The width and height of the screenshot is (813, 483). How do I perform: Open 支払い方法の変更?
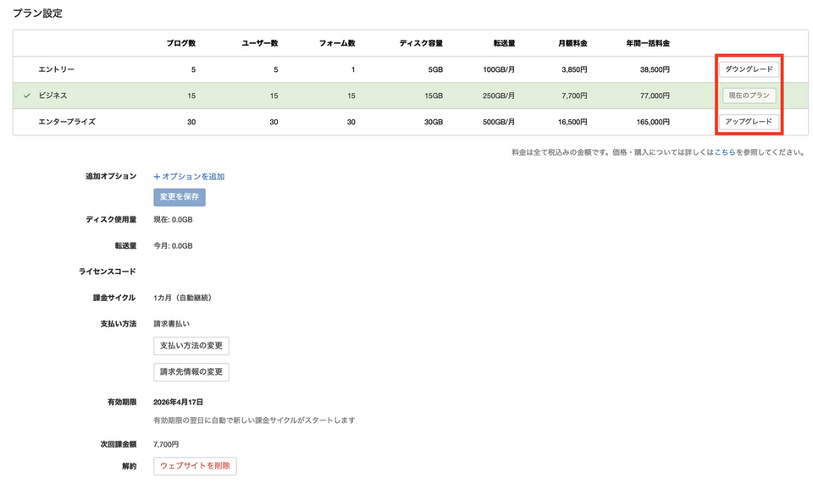click(x=191, y=346)
